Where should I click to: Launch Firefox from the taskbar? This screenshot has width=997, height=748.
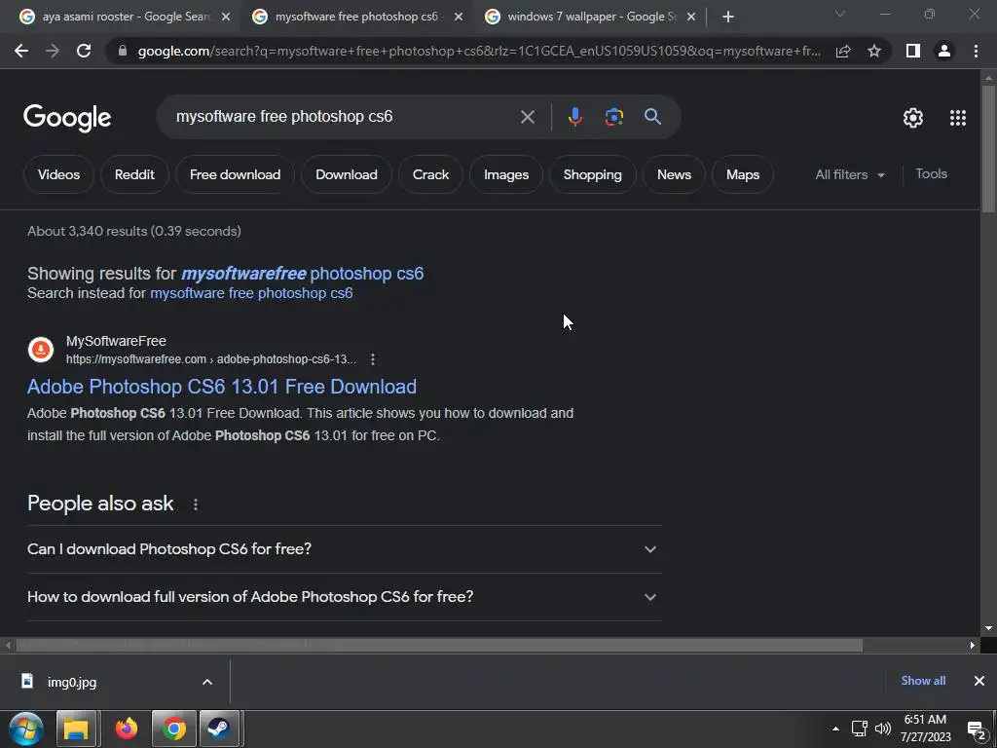[126, 729]
